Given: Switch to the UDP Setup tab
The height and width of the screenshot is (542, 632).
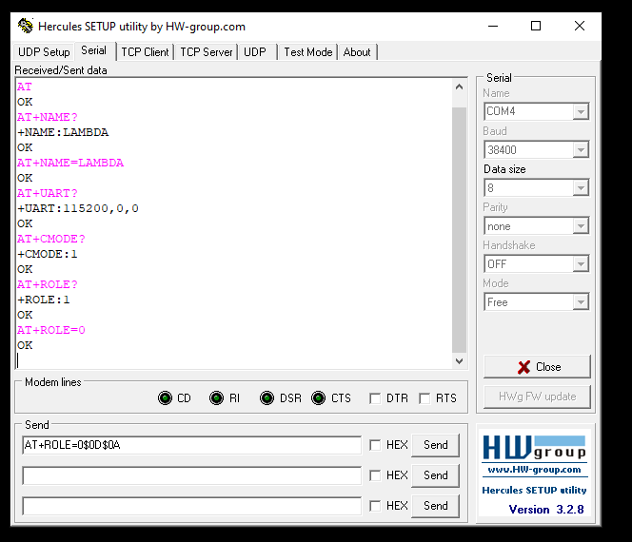Looking at the screenshot, I should click(44, 52).
